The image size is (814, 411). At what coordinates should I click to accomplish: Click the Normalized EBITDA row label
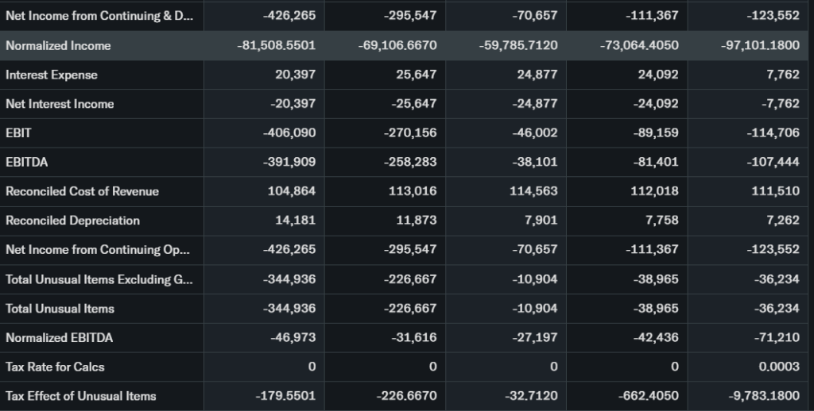(59, 338)
